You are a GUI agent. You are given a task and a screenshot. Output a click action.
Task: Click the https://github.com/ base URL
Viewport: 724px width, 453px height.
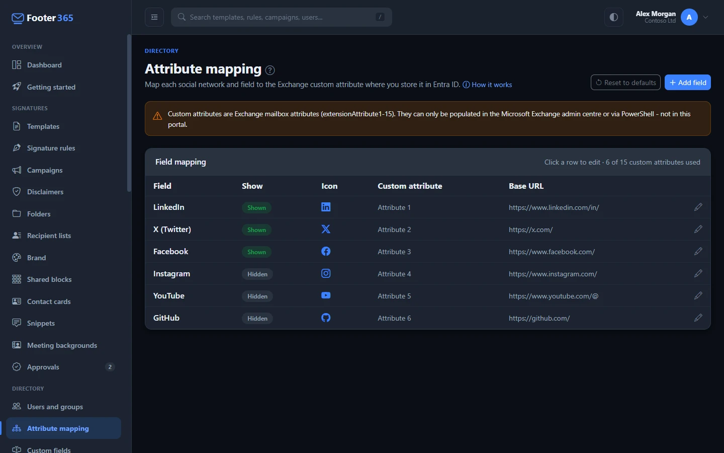[539, 318]
